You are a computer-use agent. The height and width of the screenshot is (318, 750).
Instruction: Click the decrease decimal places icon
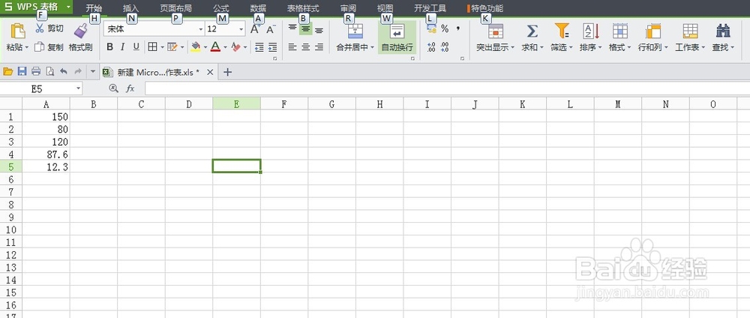click(x=445, y=46)
